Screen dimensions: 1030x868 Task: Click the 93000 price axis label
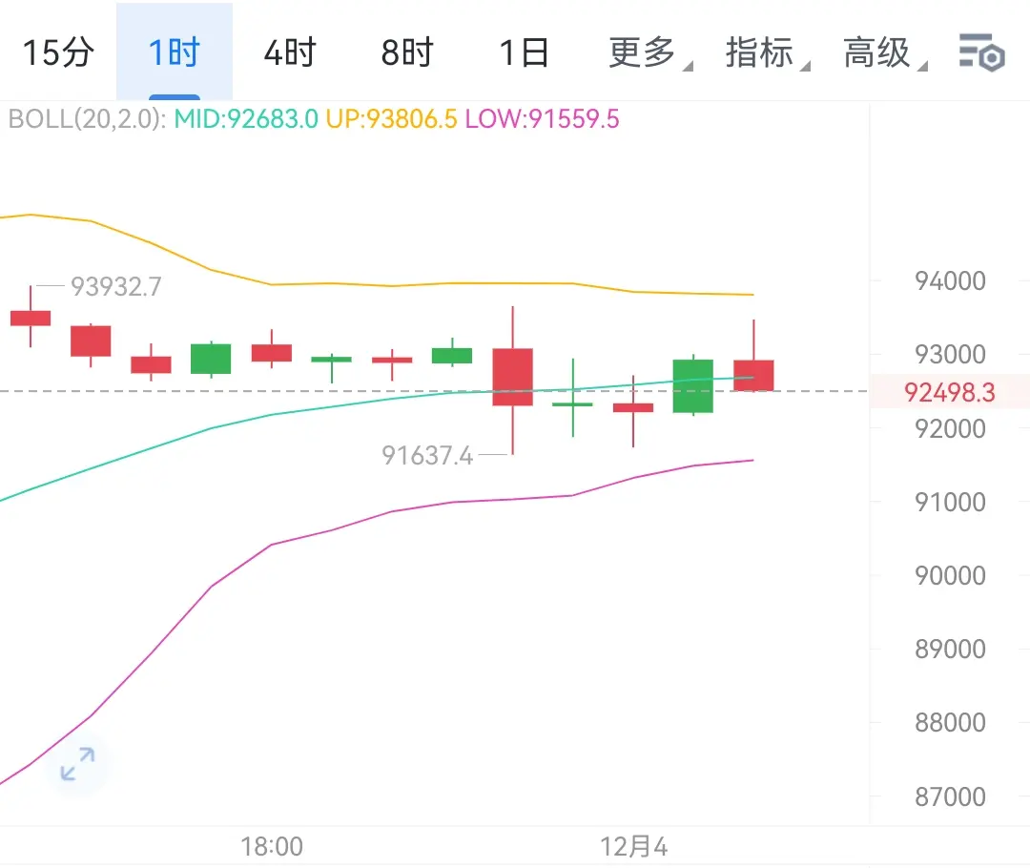click(950, 355)
